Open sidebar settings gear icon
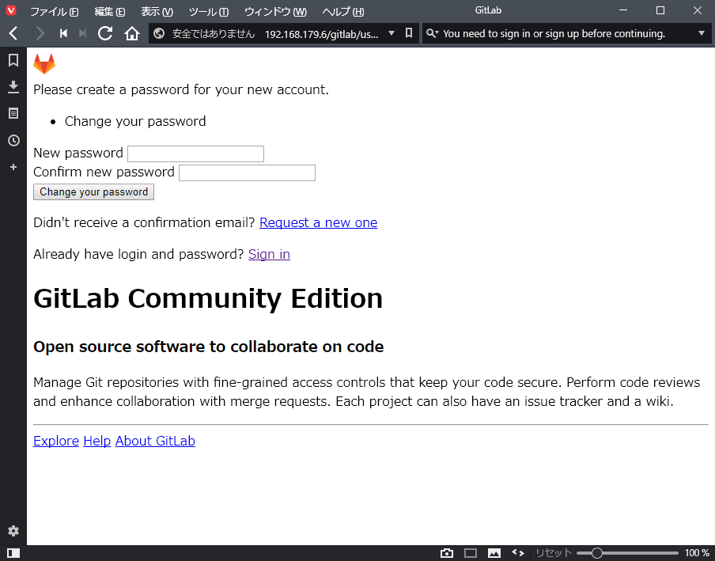715x561 pixels. click(x=13, y=531)
